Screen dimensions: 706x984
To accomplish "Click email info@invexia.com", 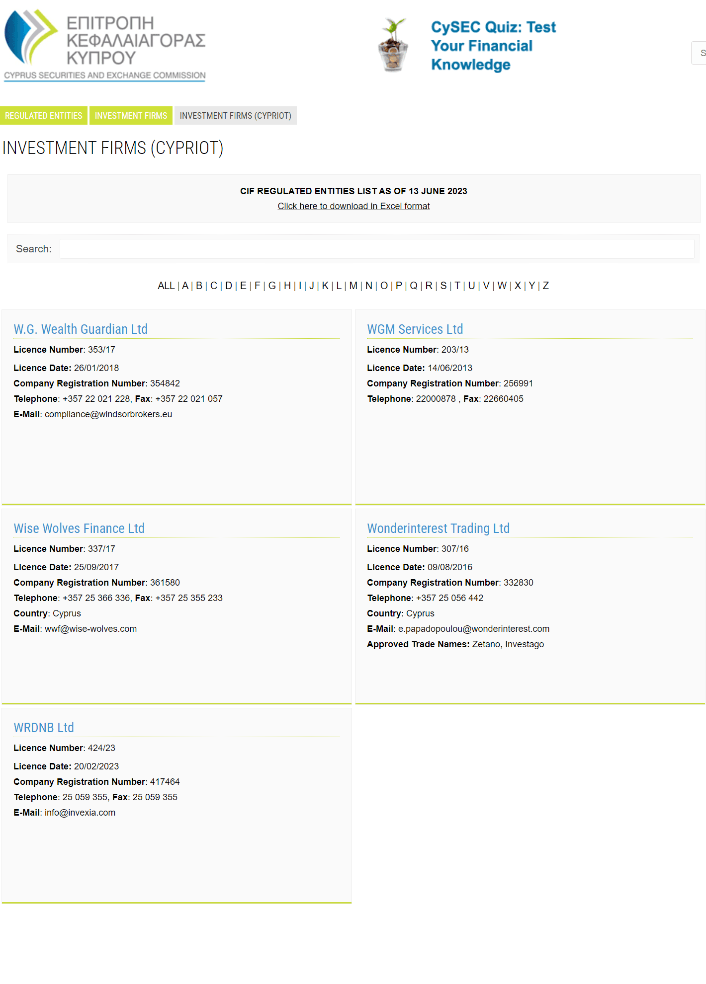I will coord(80,813).
